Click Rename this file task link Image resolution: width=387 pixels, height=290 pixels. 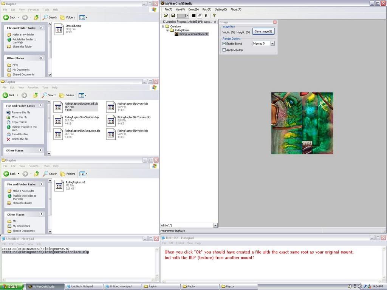point(21,113)
